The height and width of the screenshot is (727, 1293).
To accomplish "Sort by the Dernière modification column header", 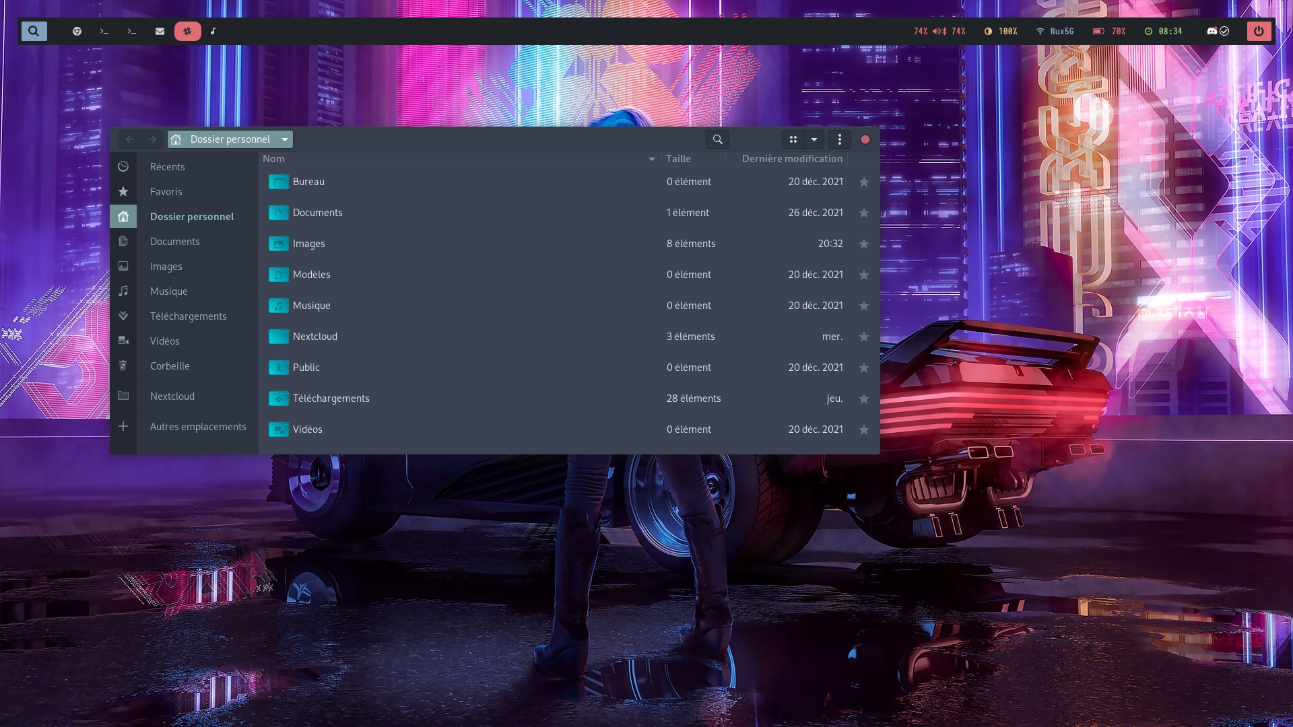I will [x=791, y=159].
